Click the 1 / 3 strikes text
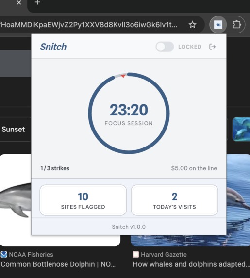This screenshot has width=250, height=278. (55, 168)
